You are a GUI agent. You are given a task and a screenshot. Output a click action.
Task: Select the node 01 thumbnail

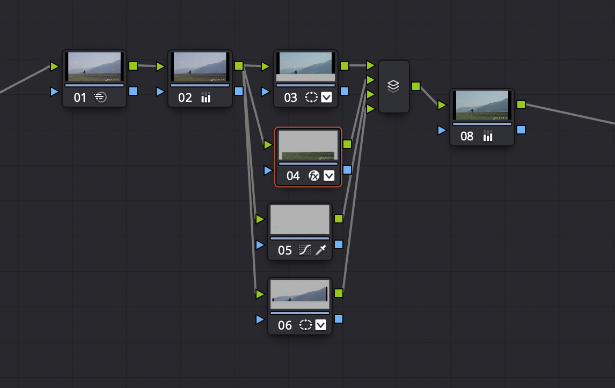point(94,66)
